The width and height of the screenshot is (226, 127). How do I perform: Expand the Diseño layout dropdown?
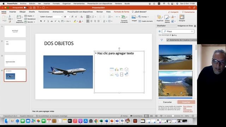click(x=29, y=16)
